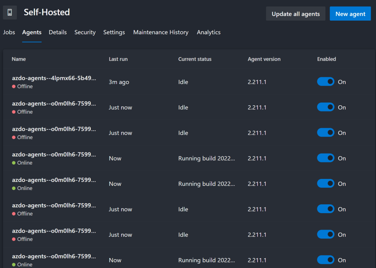Click the Agent version column header
This screenshot has width=376, height=268.
264,59
